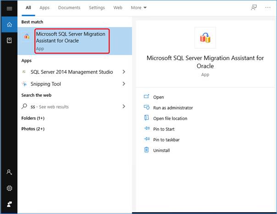Choose Uninstall
The image size is (277, 214).
click(x=161, y=150)
